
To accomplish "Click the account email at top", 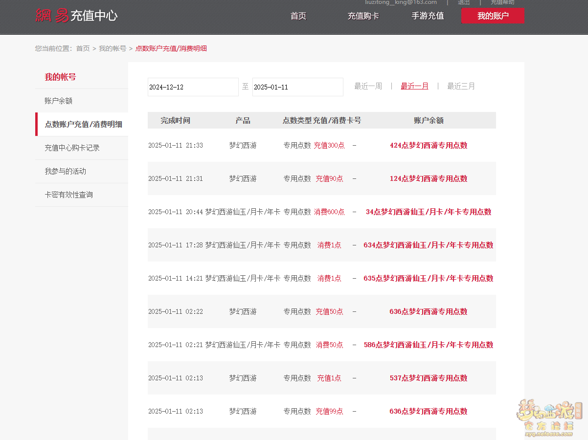I will coord(401,2).
